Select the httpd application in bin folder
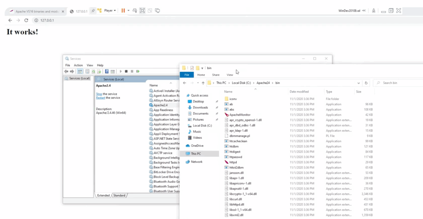This screenshot has width=423, height=219. (x=233, y=162)
